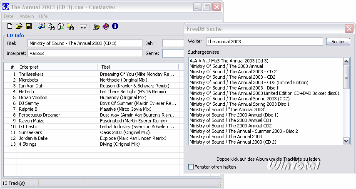Image resolution: width=356 pixels, height=189 pixels.
Task: Minimize the CueMaster window
Action: (x=197, y=7)
